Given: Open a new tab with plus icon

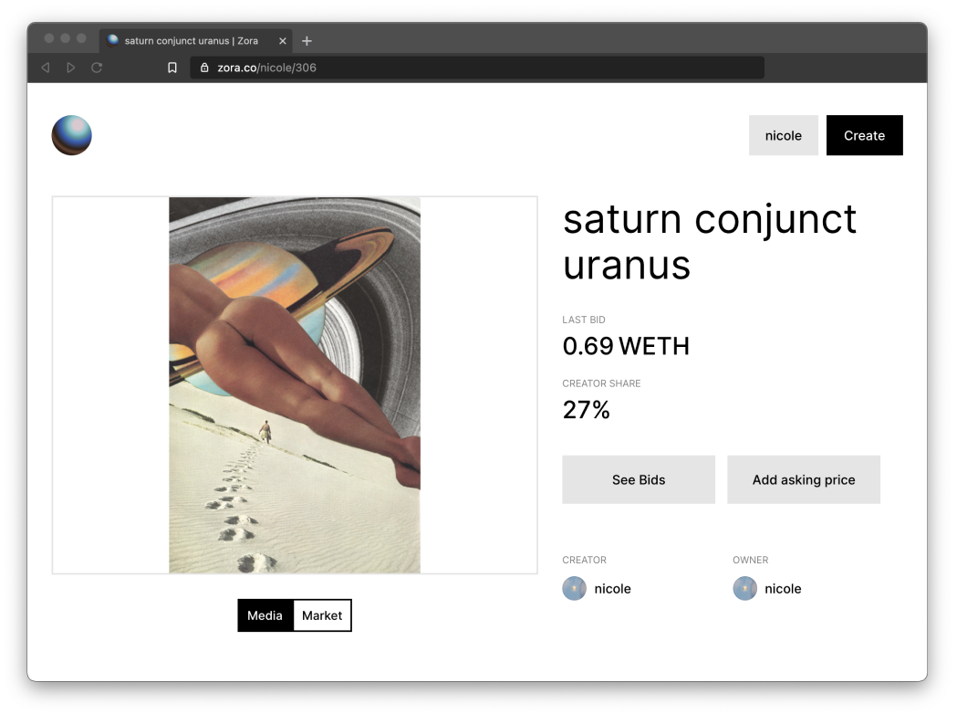Looking at the screenshot, I should tap(307, 41).
